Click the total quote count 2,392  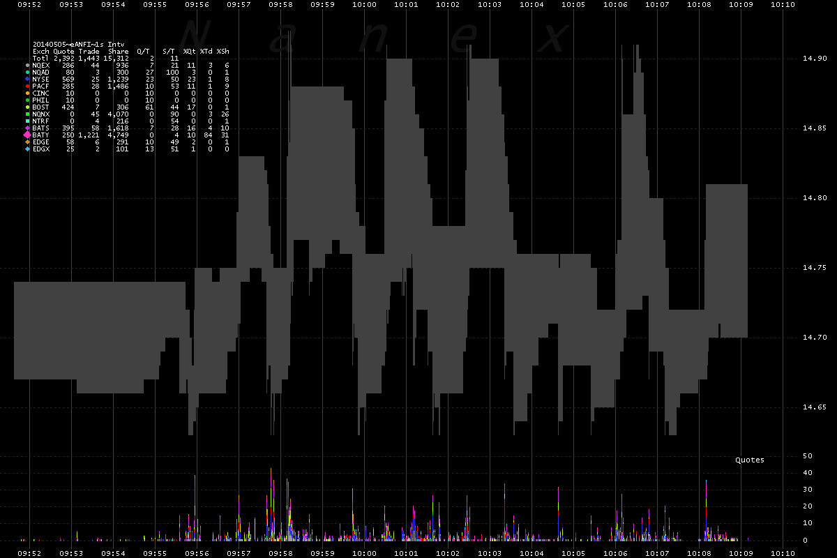click(x=64, y=58)
